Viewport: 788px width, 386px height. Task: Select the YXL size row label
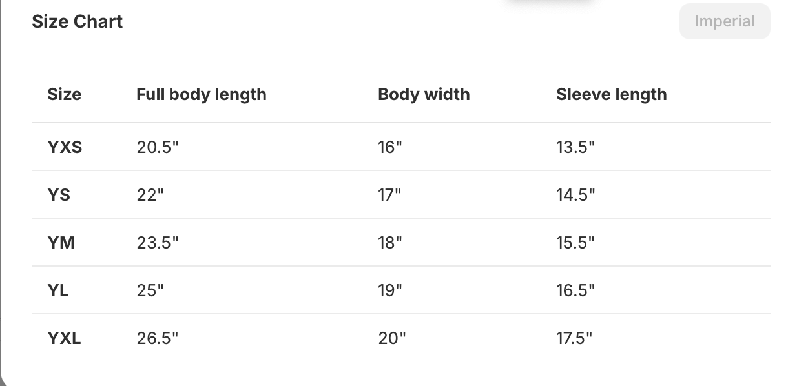pyautogui.click(x=64, y=338)
